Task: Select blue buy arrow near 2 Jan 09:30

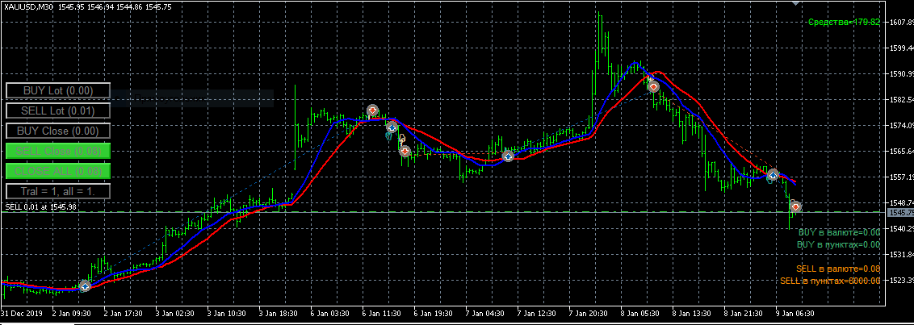Action: pyautogui.click(x=85, y=286)
